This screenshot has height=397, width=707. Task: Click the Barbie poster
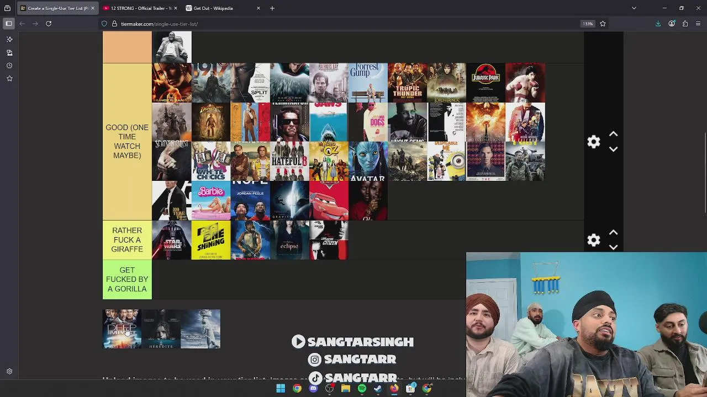pyautogui.click(x=211, y=201)
